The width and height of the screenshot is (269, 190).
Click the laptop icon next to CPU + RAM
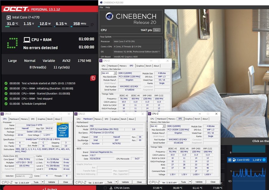click(27, 40)
